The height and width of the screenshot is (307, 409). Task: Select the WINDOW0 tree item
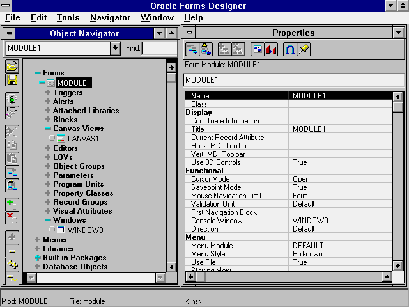click(85, 230)
